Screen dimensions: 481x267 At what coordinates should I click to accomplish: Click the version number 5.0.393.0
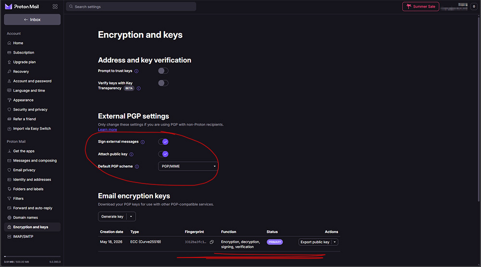tap(55, 262)
